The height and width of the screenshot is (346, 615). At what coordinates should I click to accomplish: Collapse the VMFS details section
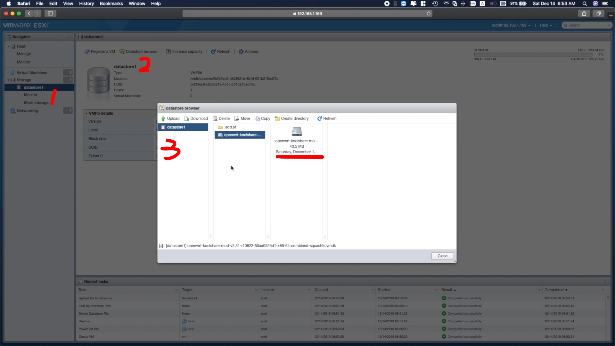[86, 113]
